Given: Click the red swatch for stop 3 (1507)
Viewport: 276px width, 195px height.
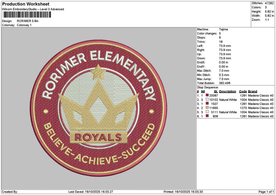Looking at the screenshot, I should 207,103.
